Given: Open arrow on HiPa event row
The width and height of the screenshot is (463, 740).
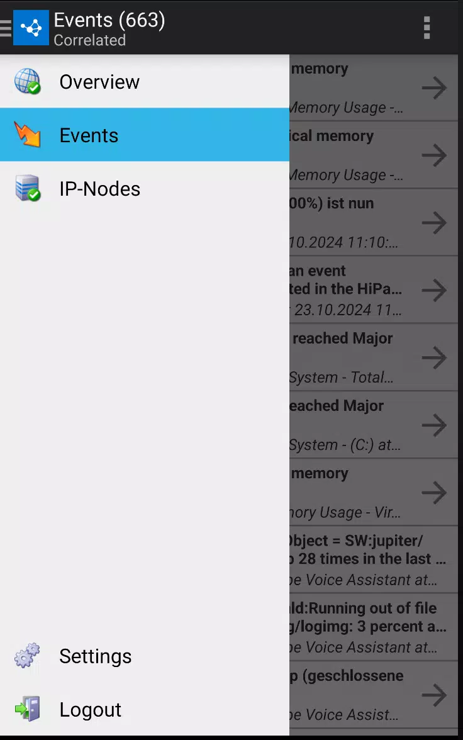Looking at the screenshot, I should click(434, 290).
